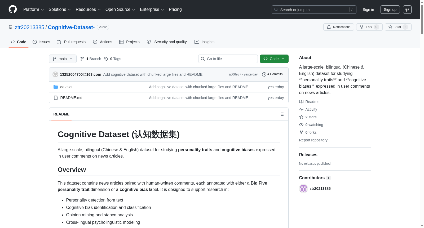
Task: Switch to the Issues tab
Action: (41, 42)
